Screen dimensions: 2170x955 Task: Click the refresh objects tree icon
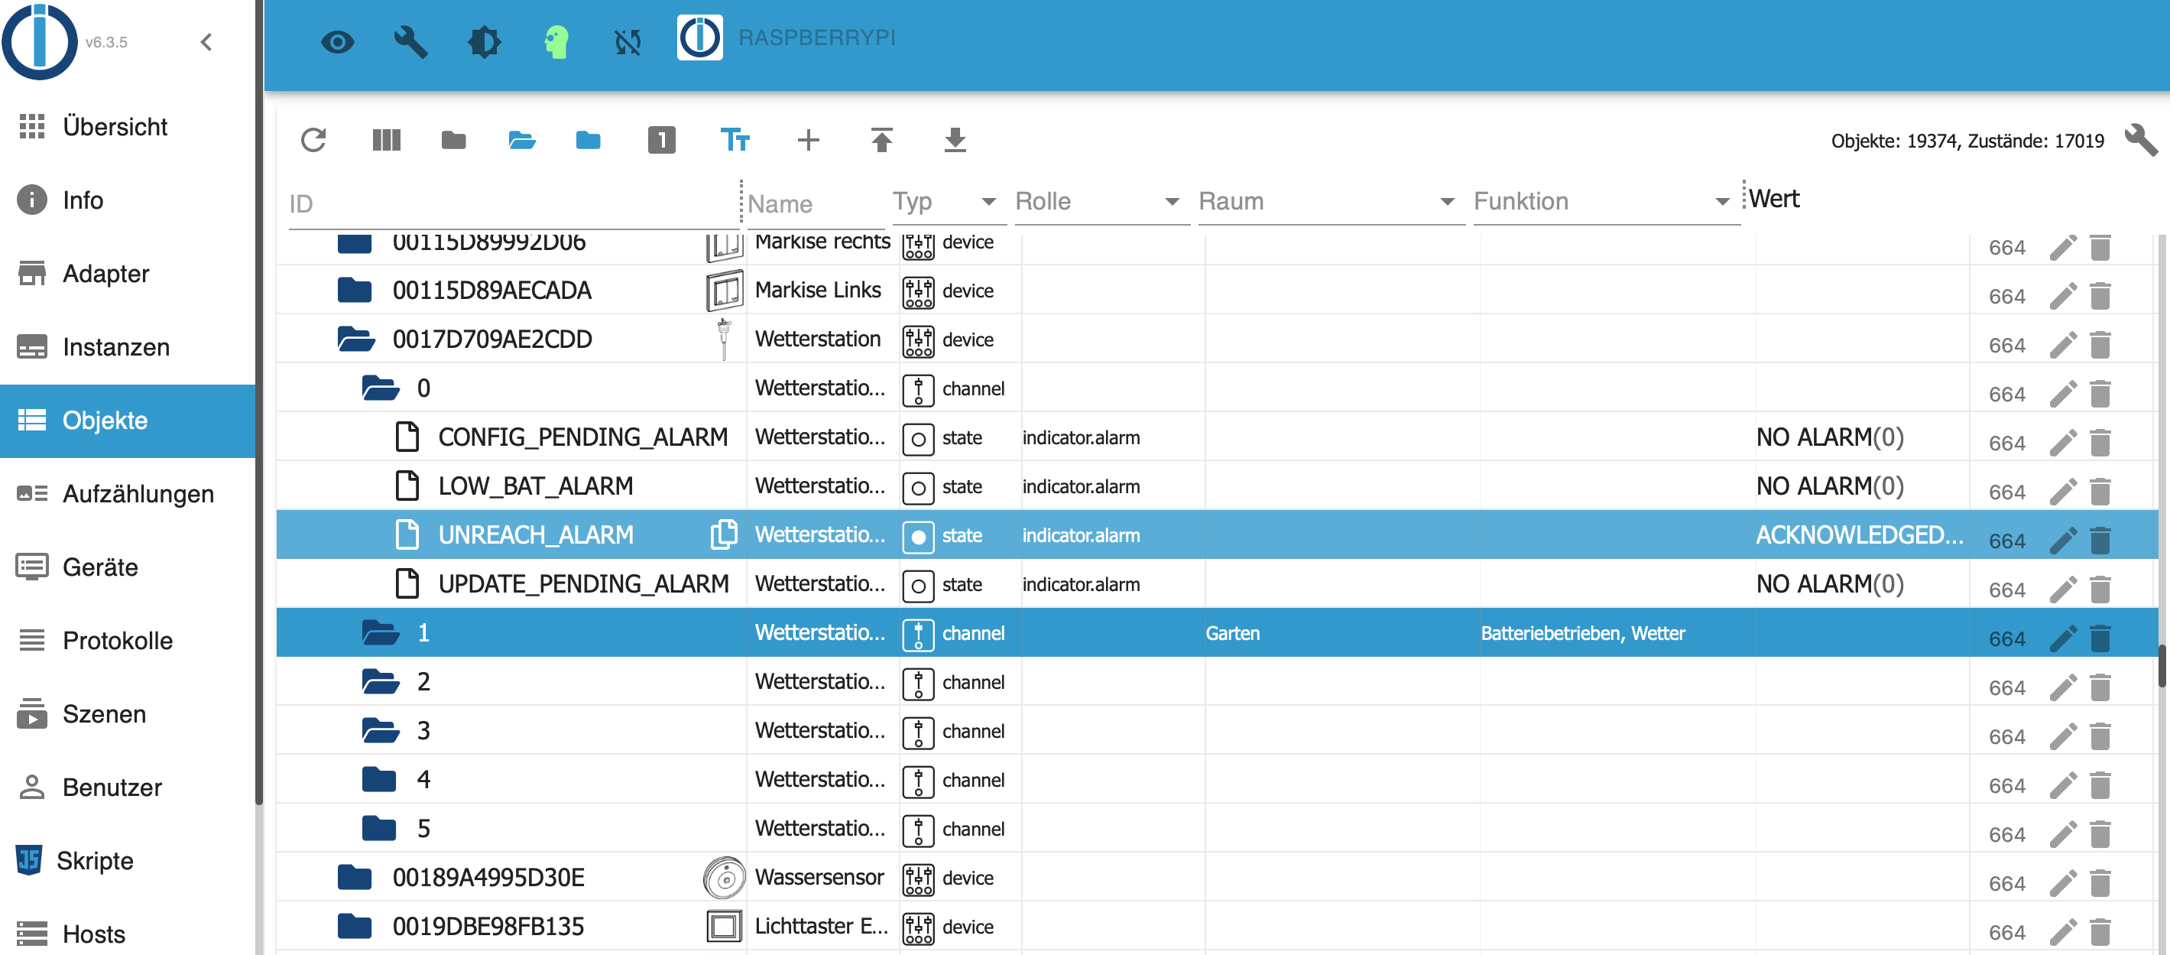pyautogui.click(x=313, y=140)
